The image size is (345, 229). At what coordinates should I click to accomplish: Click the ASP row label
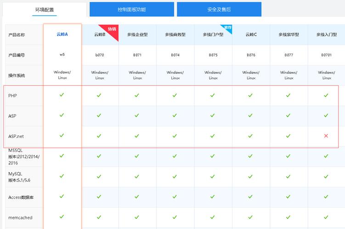(12, 116)
